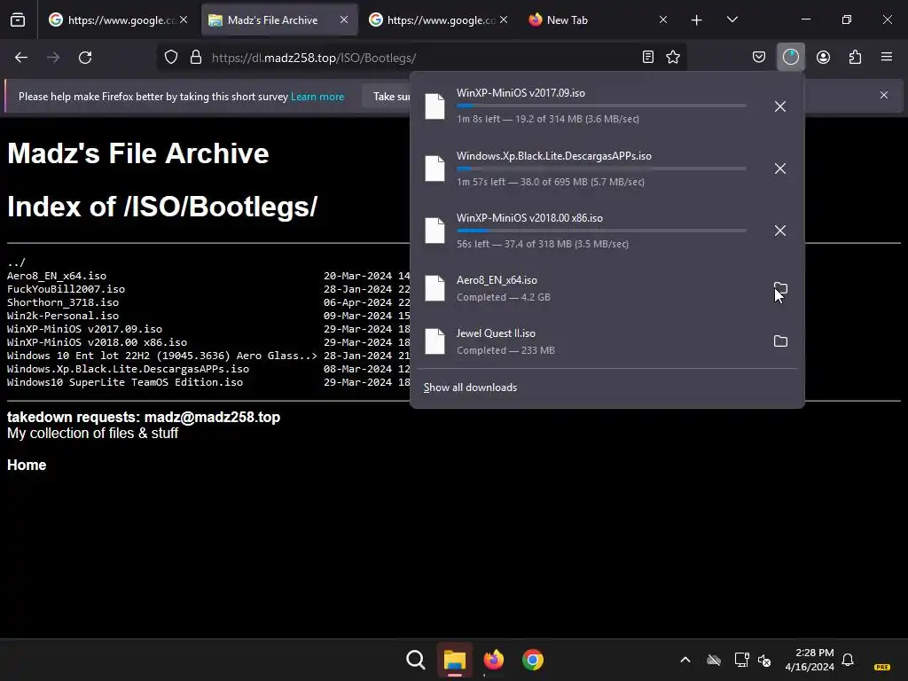Go to parent directory ../ link
Image resolution: width=908 pixels, height=681 pixels.
point(16,262)
